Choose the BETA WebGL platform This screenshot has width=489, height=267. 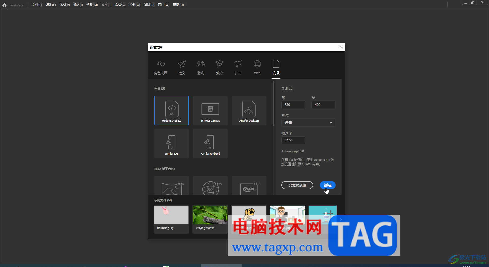(x=249, y=185)
